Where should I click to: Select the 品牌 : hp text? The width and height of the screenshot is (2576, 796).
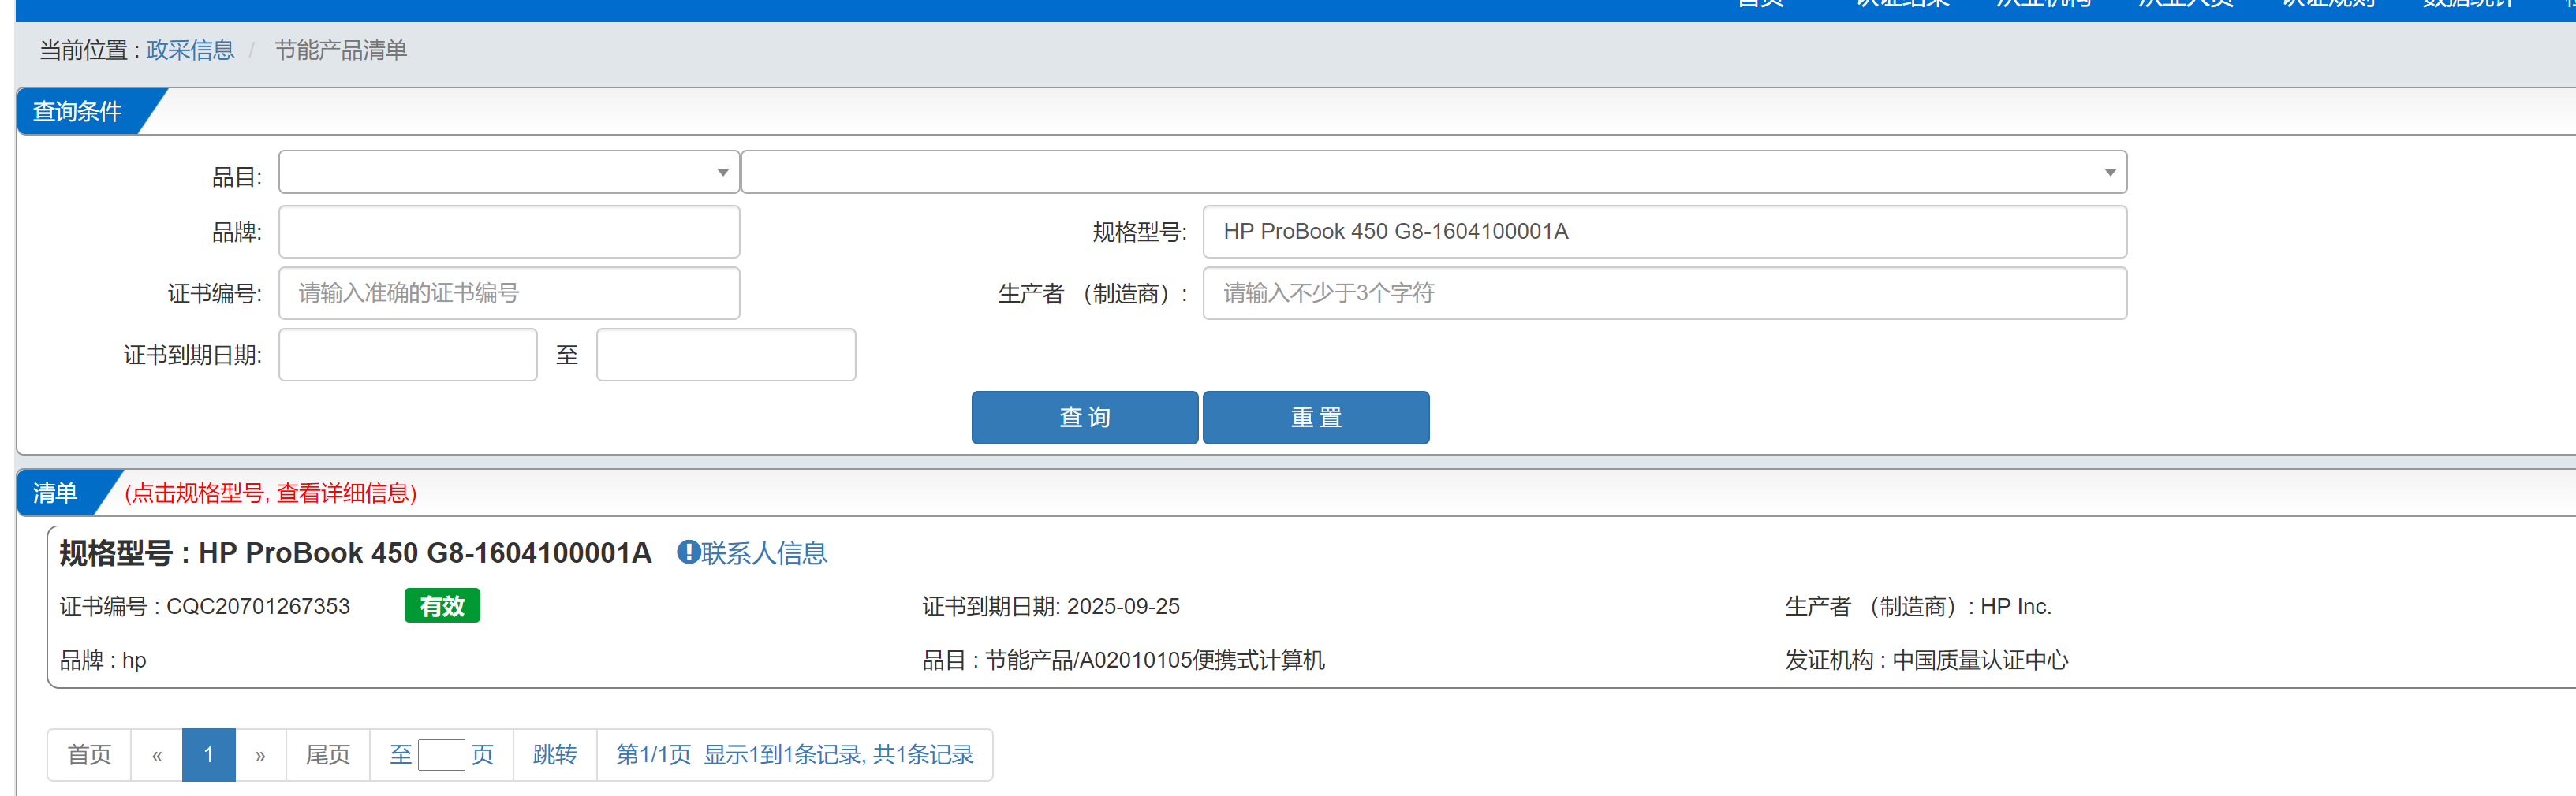(103, 660)
